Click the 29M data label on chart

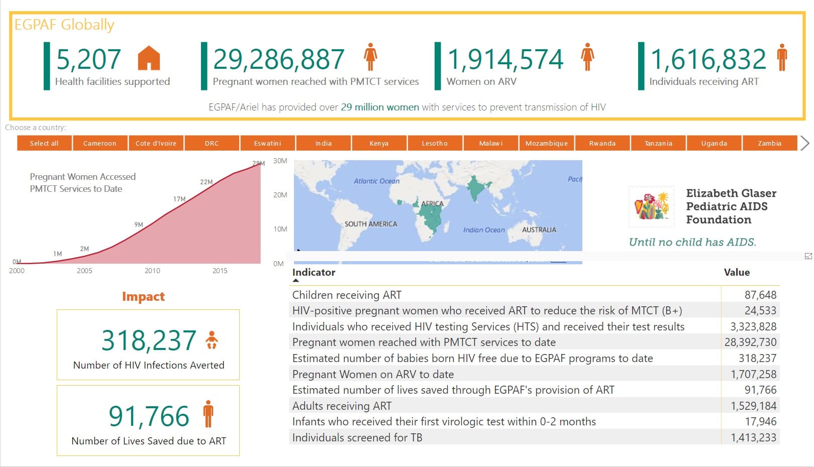coord(258,163)
